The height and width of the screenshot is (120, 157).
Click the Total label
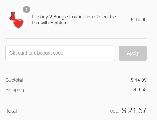pyautogui.click(x=11, y=111)
